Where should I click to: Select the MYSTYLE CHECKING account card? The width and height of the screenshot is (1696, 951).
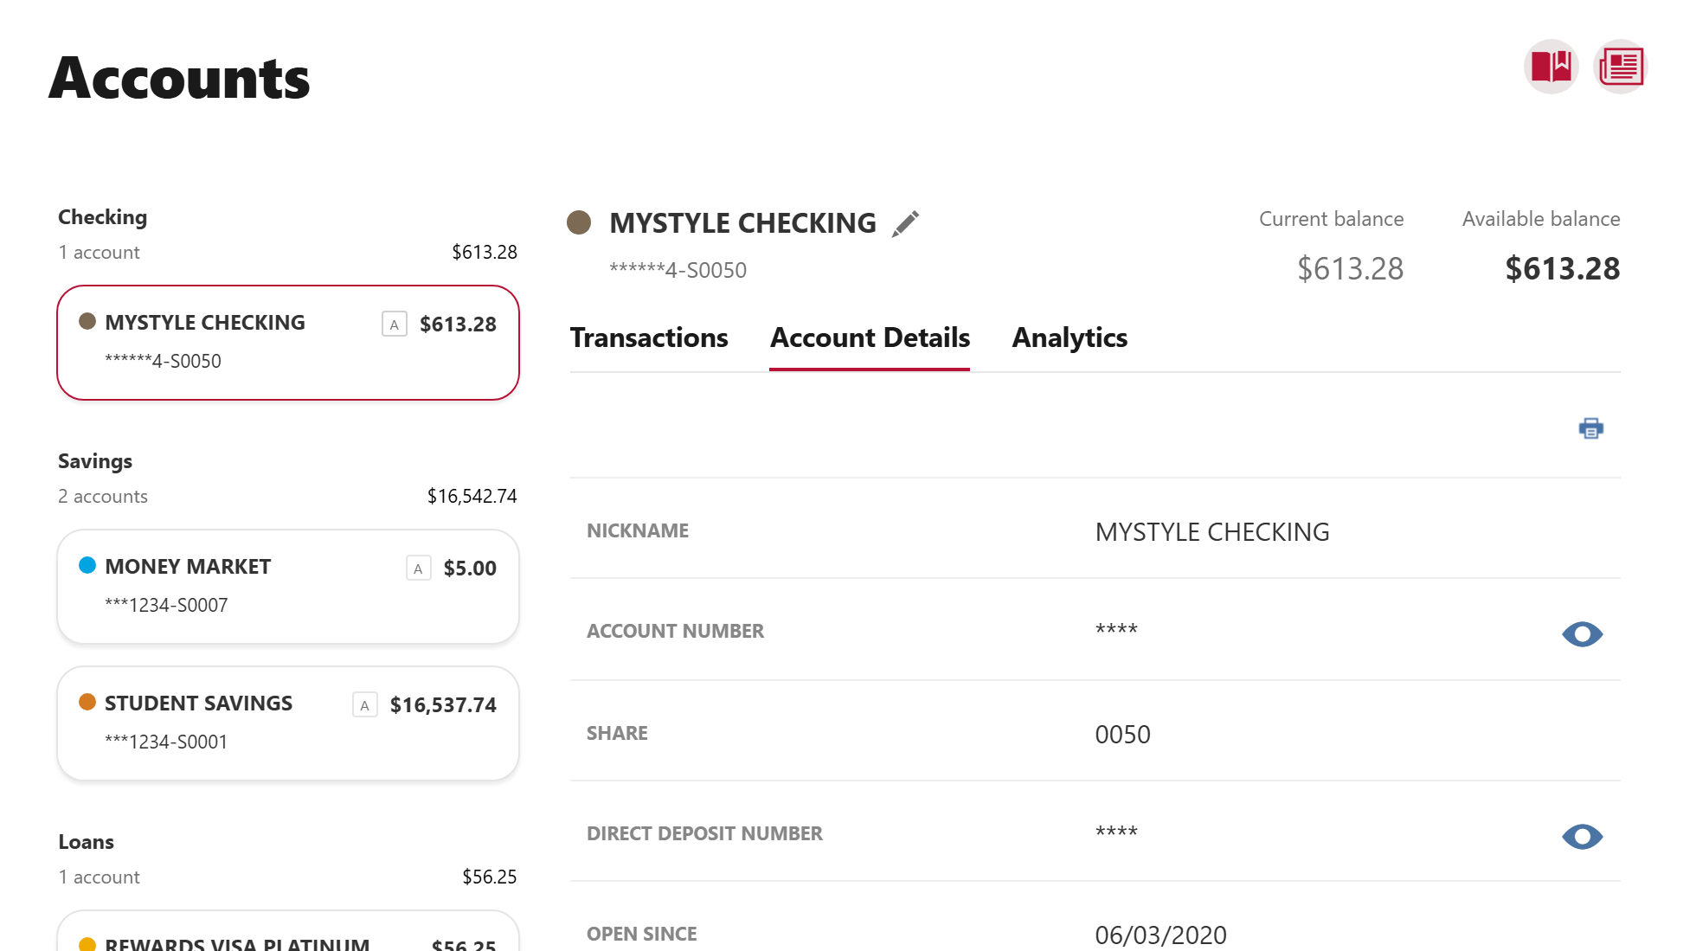click(288, 343)
